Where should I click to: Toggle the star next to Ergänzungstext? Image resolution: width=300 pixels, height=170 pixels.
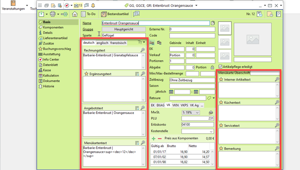point(86,74)
